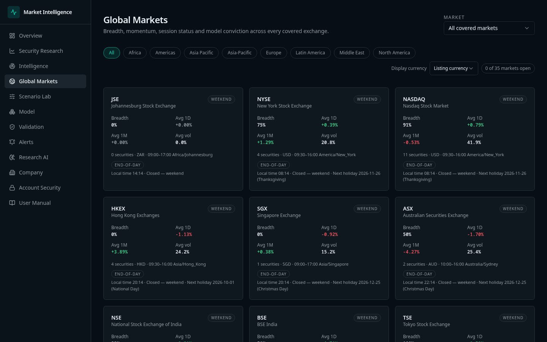
Task: Click the Model cubes icon
Action: click(12, 112)
